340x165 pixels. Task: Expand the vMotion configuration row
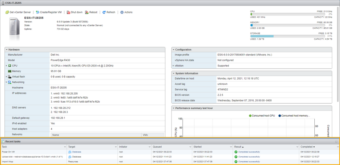click(173, 66)
